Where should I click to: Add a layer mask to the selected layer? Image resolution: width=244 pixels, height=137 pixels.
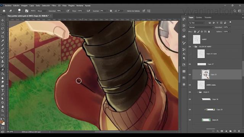click(x=222, y=131)
